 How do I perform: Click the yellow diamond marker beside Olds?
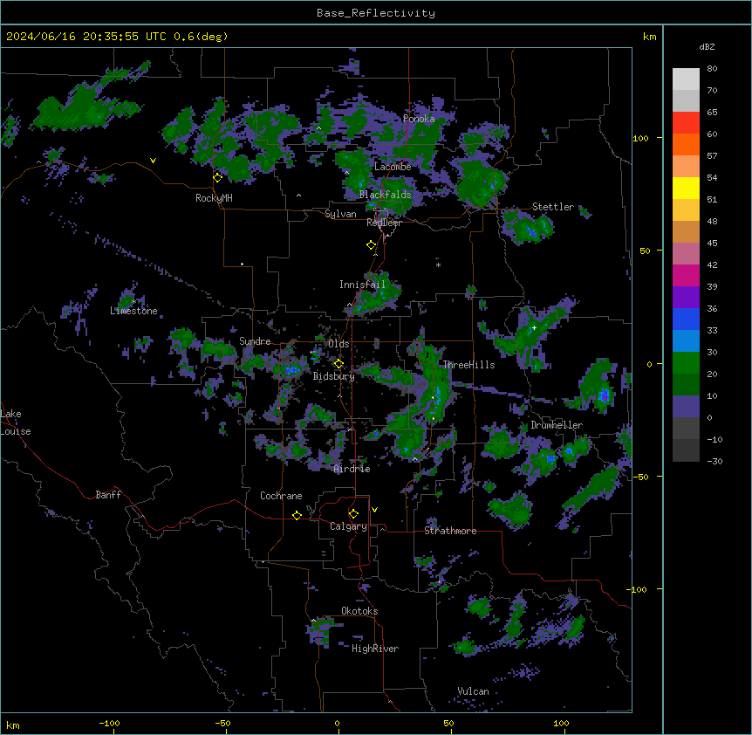point(338,364)
